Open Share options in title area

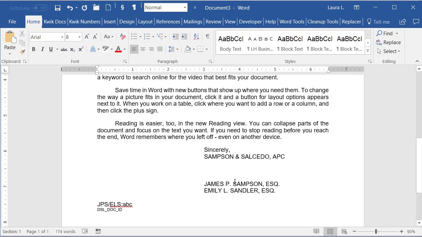pyautogui.click(x=403, y=22)
